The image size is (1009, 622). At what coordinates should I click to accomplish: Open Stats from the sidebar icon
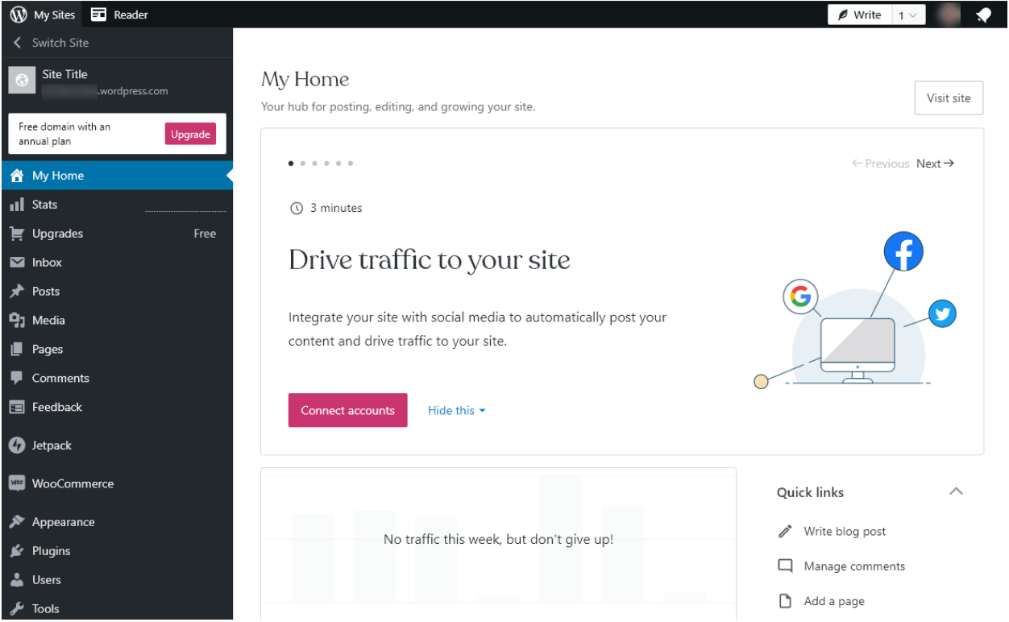tap(17, 204)
